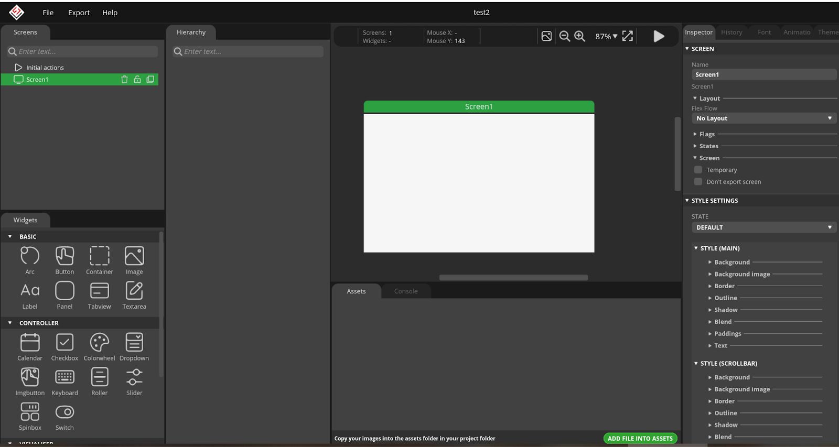
Task: Click the canvas horizontal scrollbar
Action: (513, 278)
